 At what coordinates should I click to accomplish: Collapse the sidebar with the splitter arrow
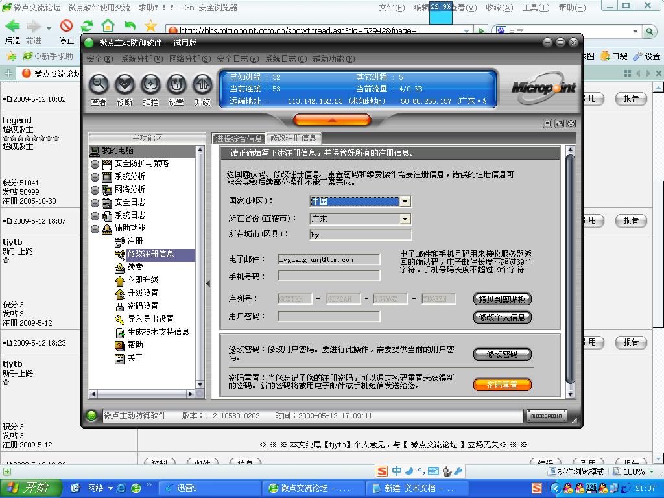[208, 283]
